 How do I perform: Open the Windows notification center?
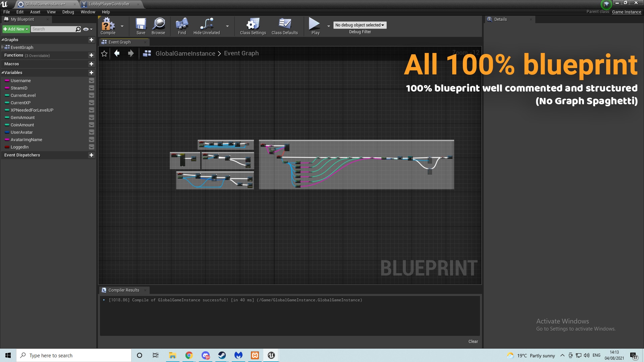click(634, 356)
